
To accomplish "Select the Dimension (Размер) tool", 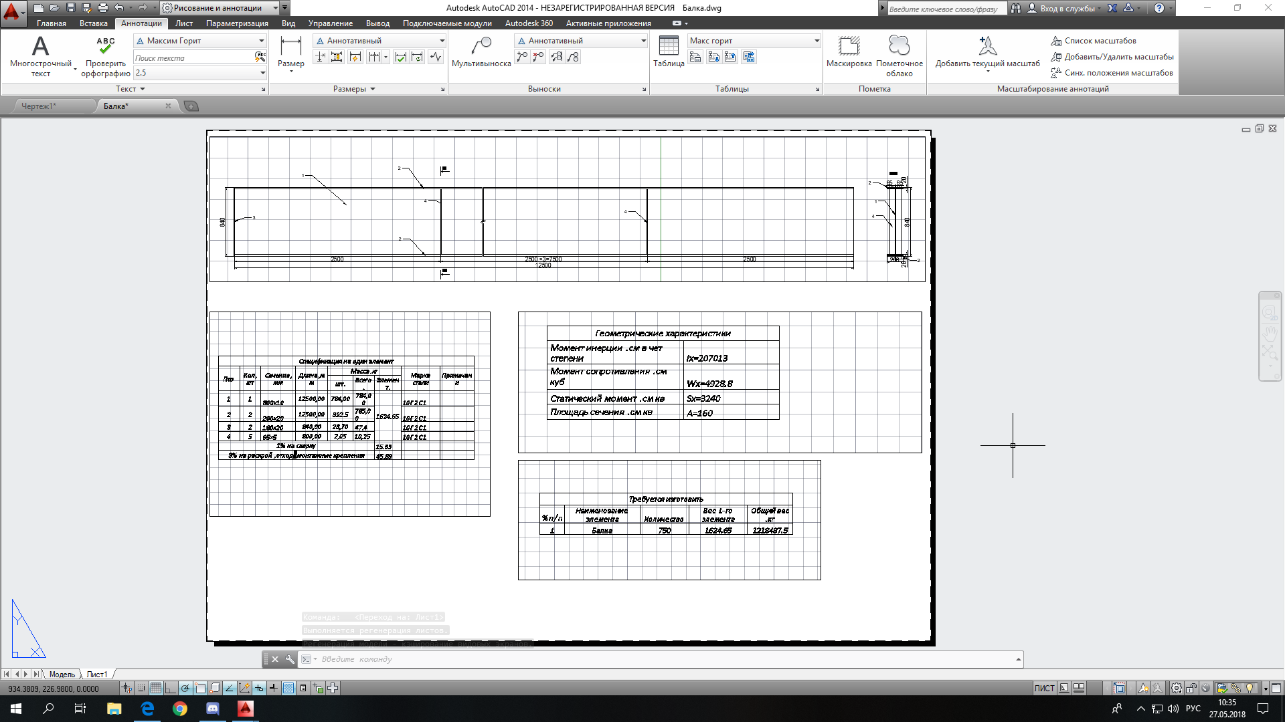I will 290,46.
